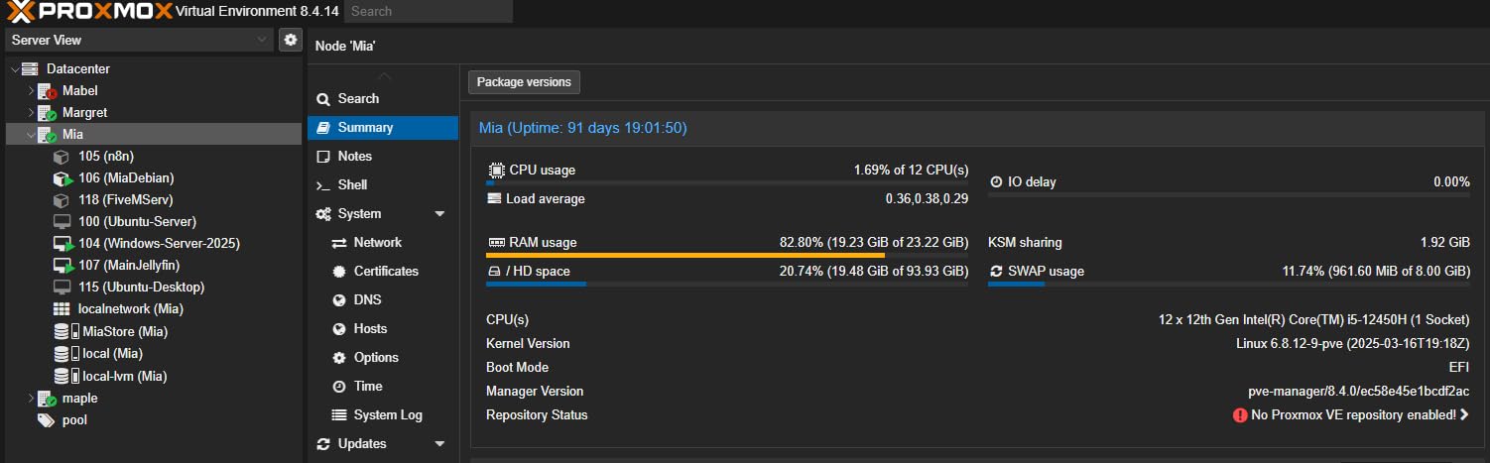Click the pool tag icon

pos(46,420)
